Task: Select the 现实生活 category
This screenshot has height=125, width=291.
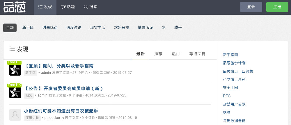Action: pyautogui.click(x=98, y=28)
